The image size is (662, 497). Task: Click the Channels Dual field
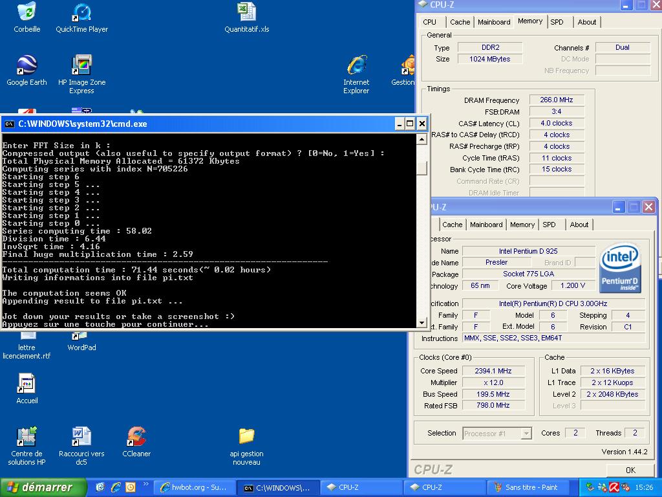[x=623, y=47]
